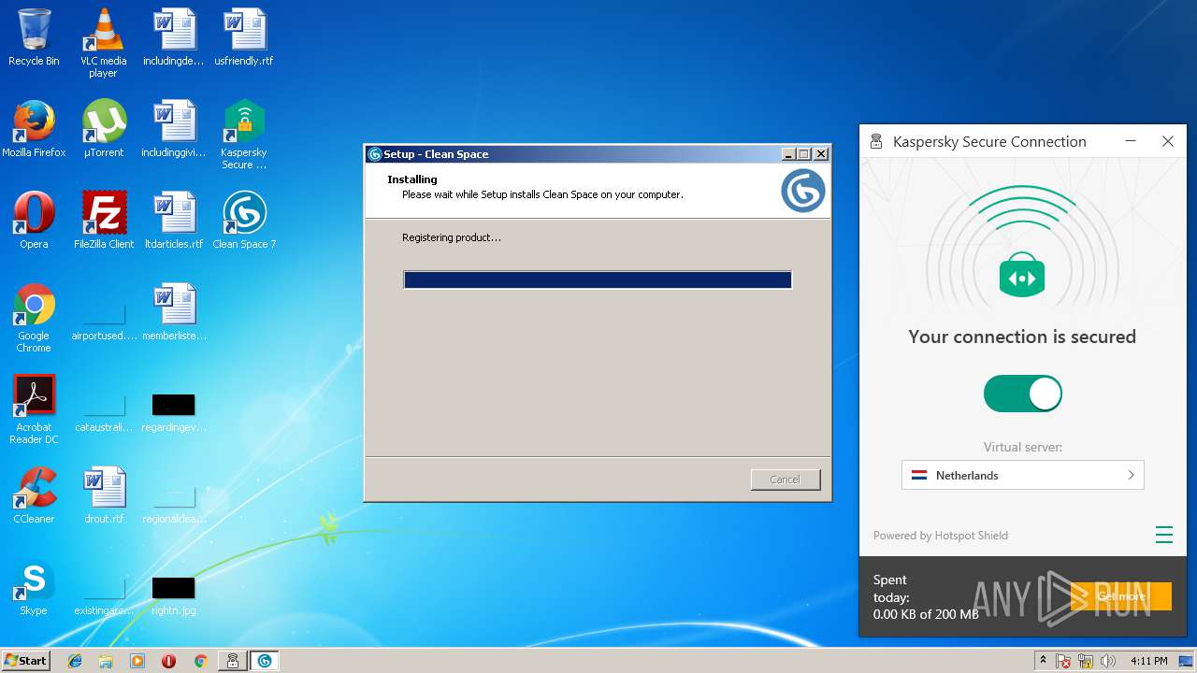The image size is (1197, 673).
Task: Open Netherlands virtual server selector
Action: point(1023,475)
